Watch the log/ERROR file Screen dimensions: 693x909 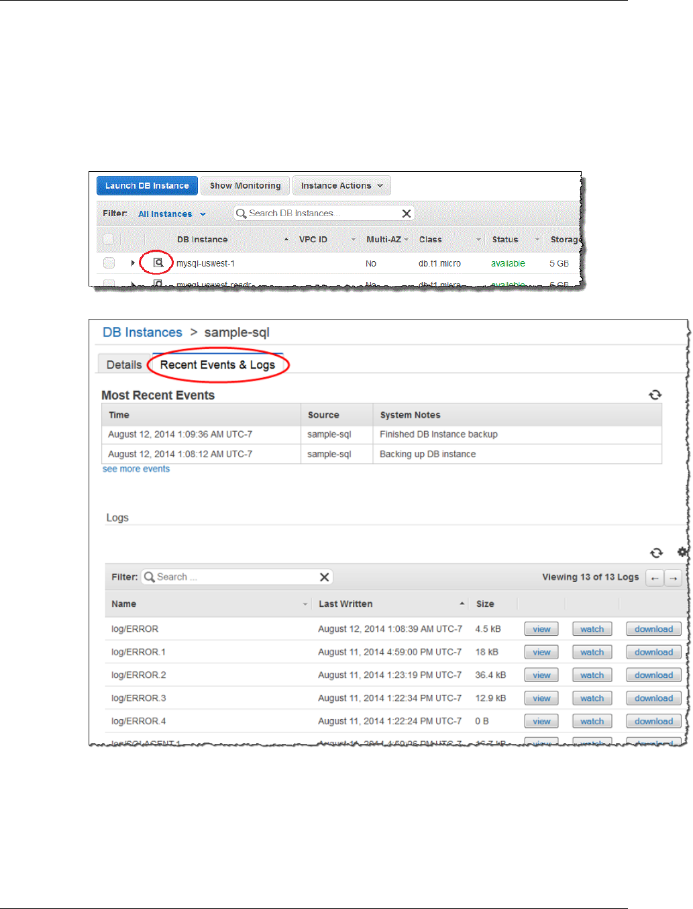click(x=592, y=629)
